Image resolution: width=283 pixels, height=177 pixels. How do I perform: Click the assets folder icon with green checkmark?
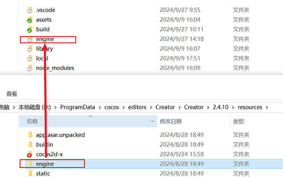coord(30,20)
